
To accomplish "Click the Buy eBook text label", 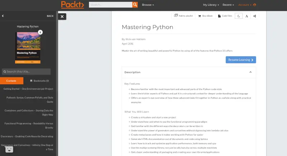I will click(x=207, y=16).
